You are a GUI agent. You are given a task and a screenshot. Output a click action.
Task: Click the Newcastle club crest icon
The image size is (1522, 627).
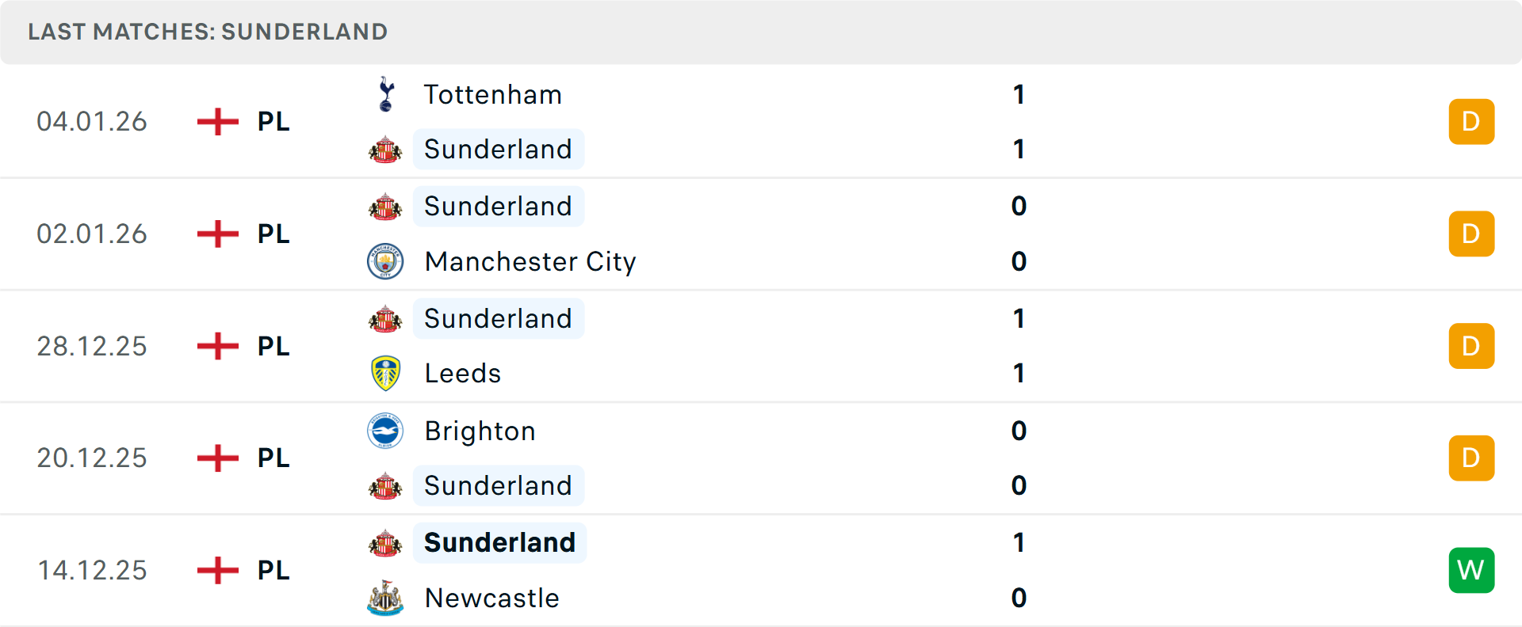click(x=385, y=598)
